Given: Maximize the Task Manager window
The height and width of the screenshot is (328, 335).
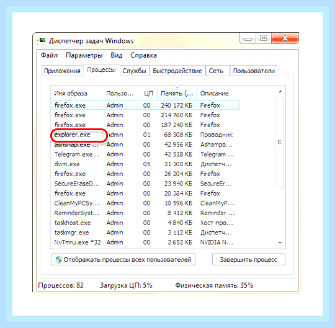Looking at the screenshot, I should [x=264, y=38].
